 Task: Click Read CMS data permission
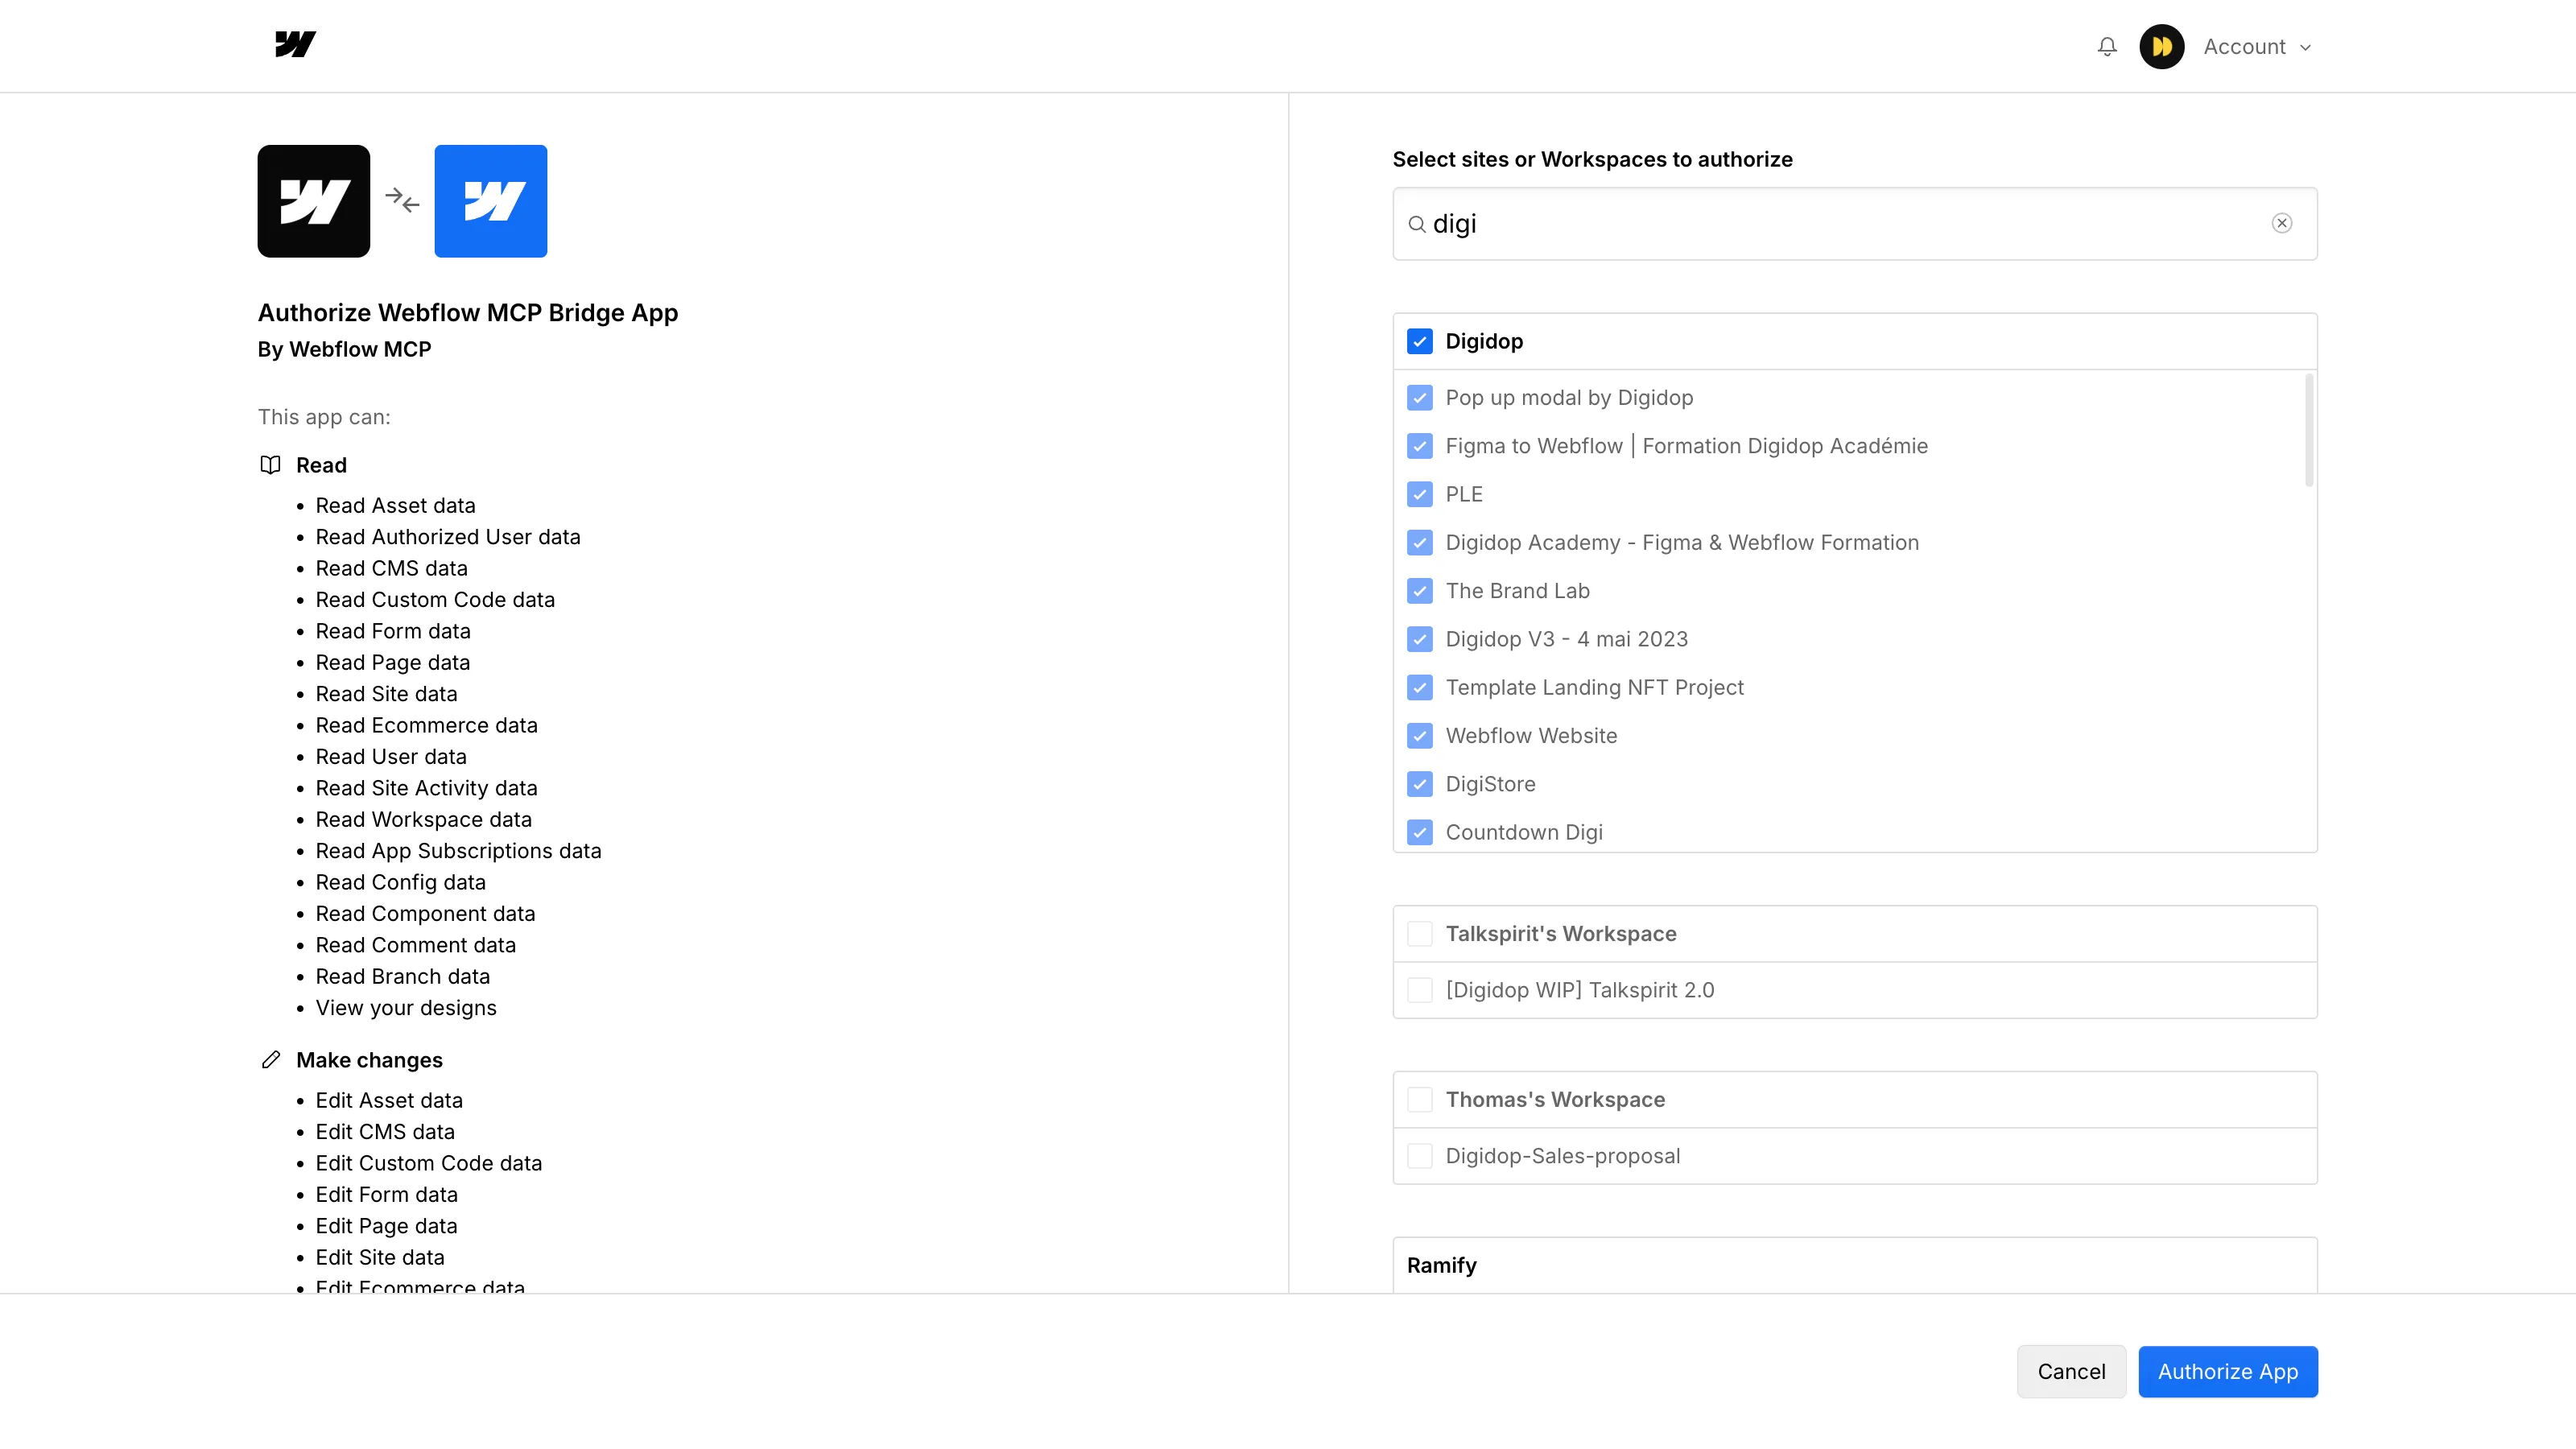point(392,569)
